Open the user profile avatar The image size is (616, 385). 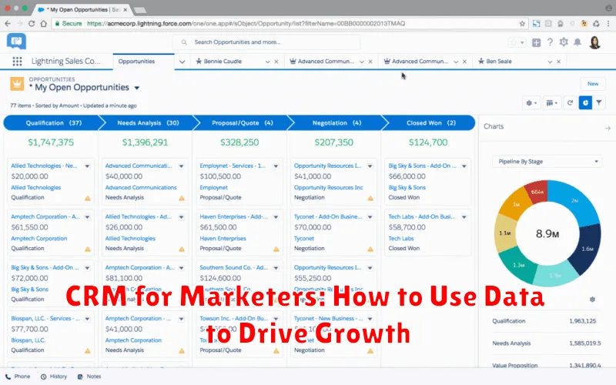pos(594,42)
